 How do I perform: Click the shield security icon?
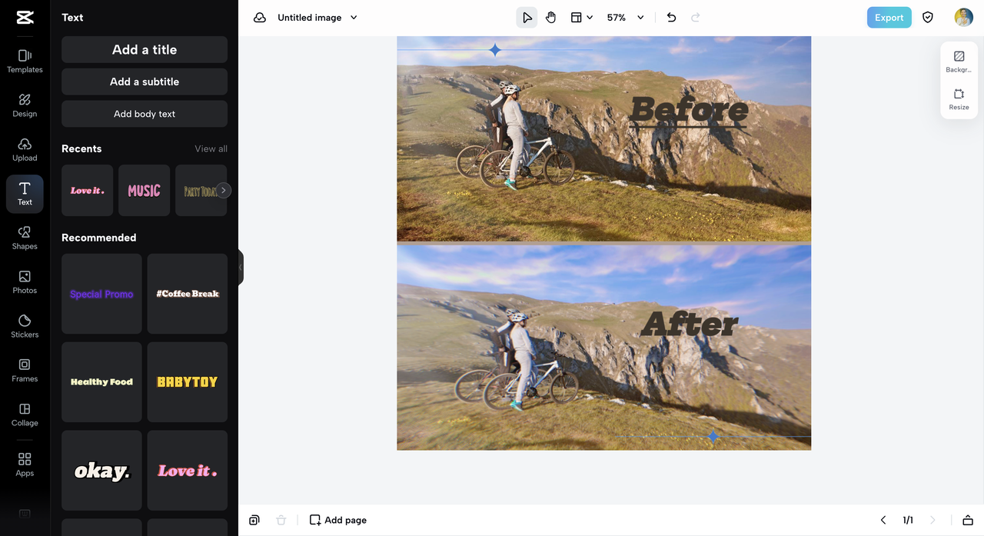point(928,18)
